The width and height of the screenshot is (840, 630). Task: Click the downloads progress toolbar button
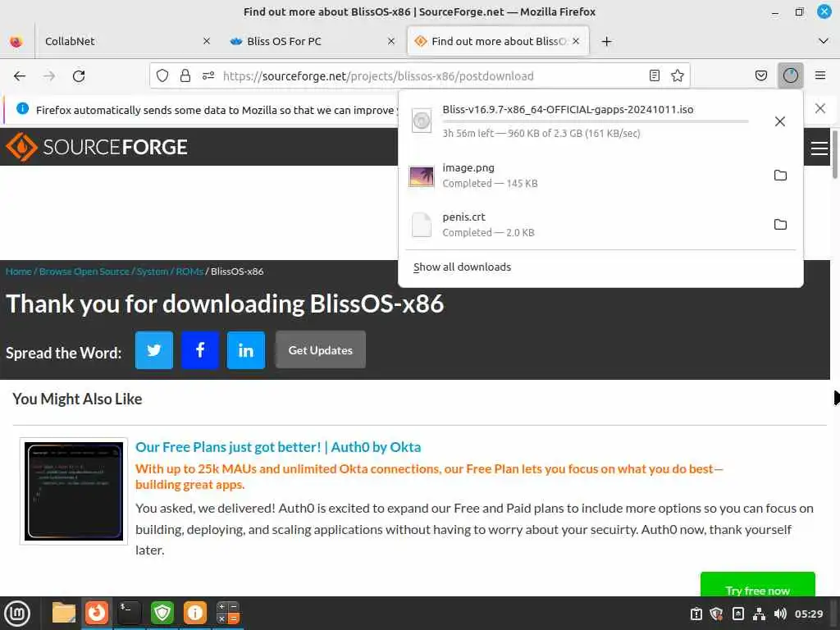click(x=790, y=75)
